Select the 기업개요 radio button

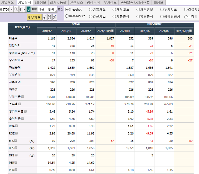coord(91,9)
